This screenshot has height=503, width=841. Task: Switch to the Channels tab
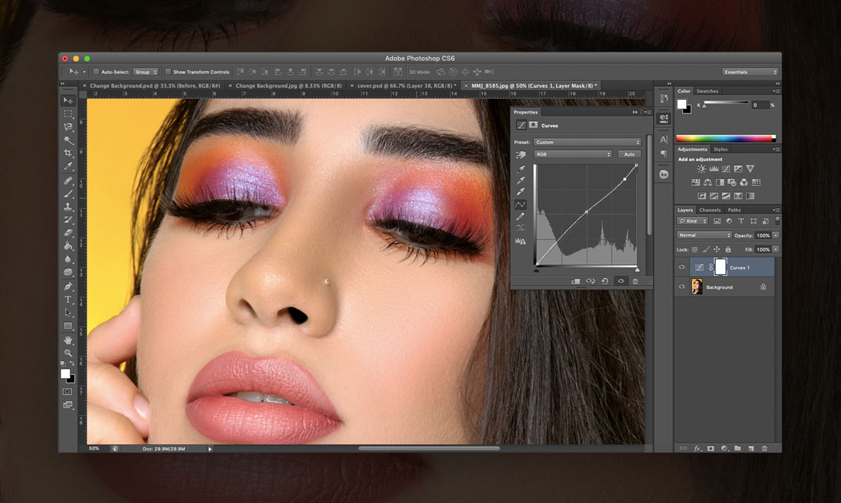[710, 209]
